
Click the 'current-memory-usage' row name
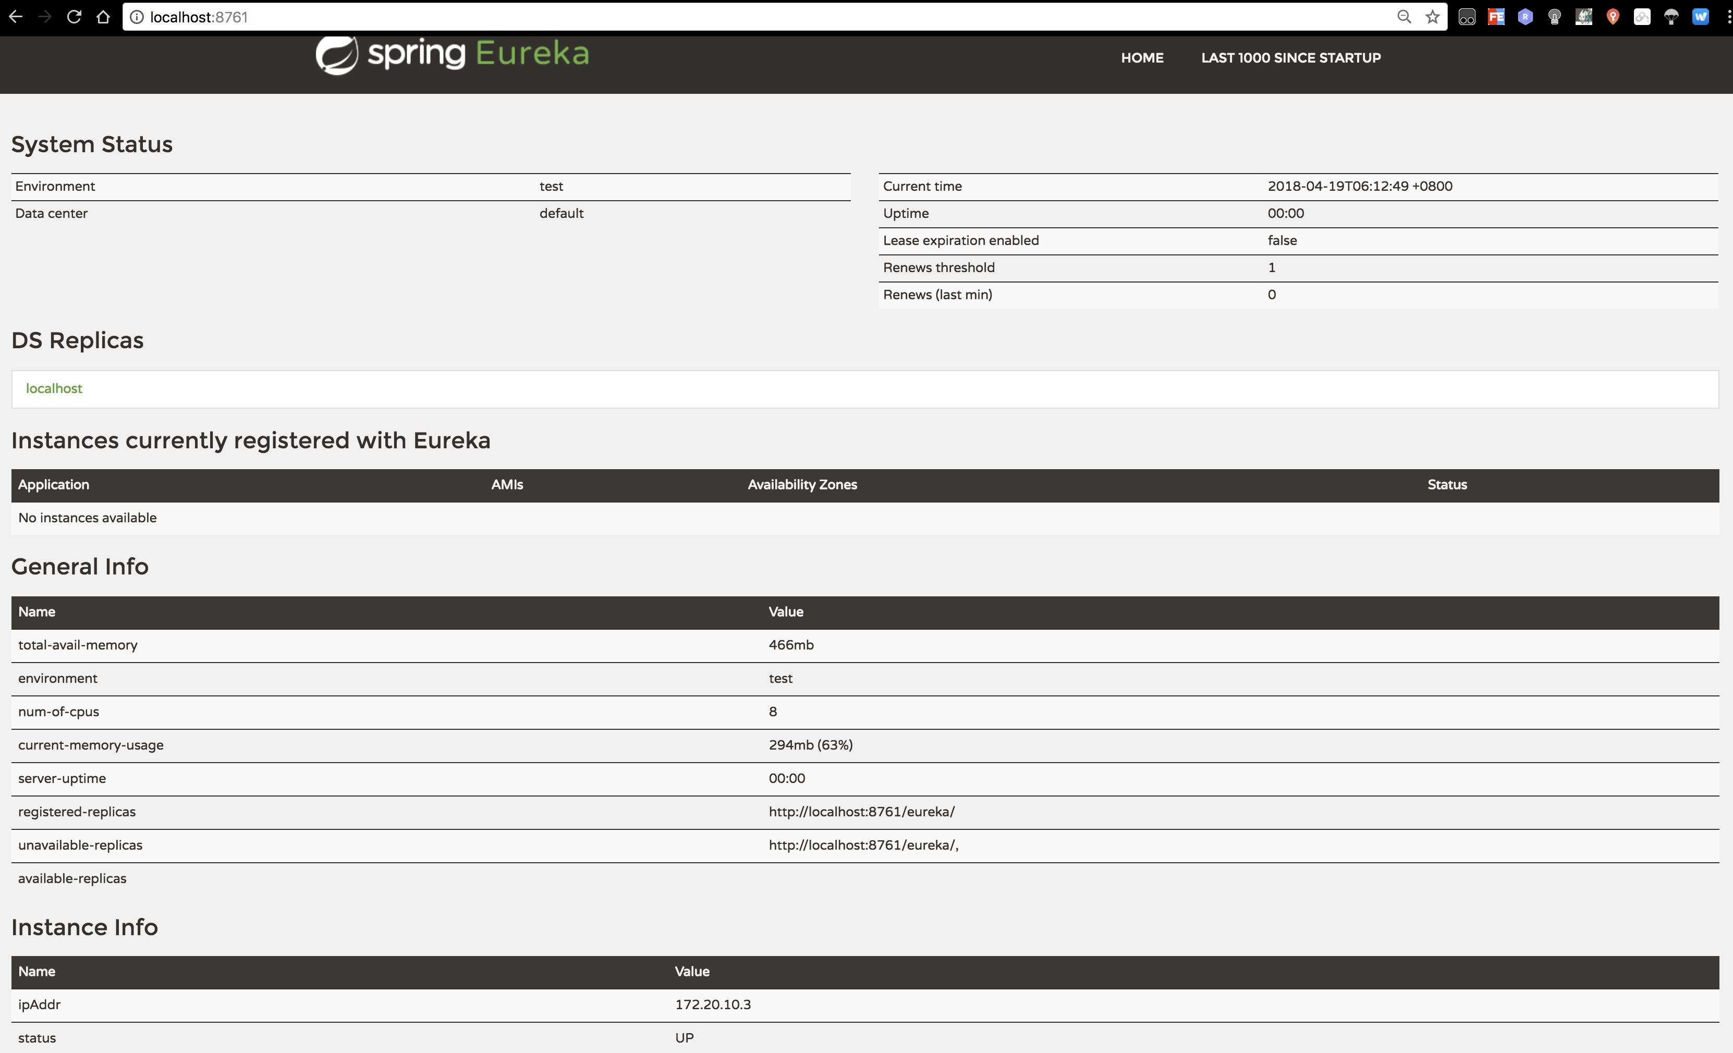click(x=91, y=745)
